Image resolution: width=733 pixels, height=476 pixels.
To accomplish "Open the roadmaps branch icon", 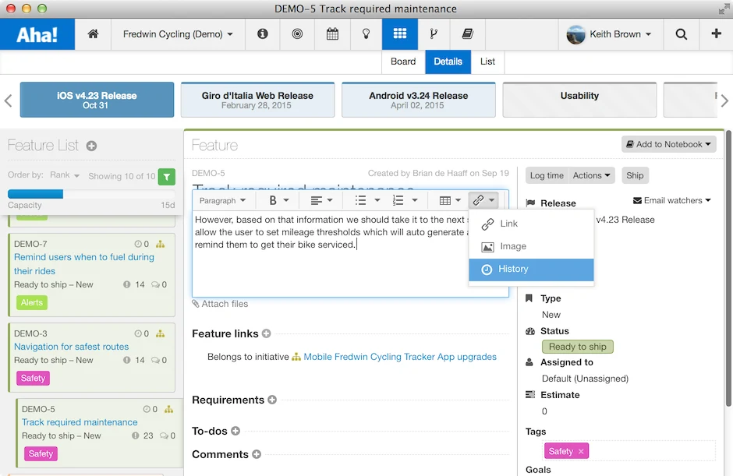I will click(x=434, y=33).
